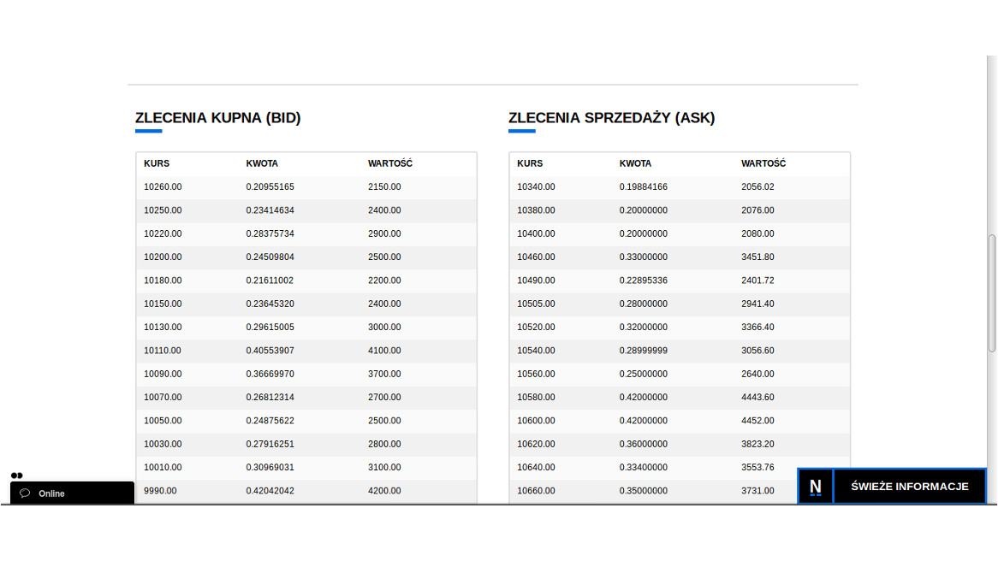Select ask rate 10520.00
The width and height of the screenshot is (998, 561).
(x=536, y=327)
